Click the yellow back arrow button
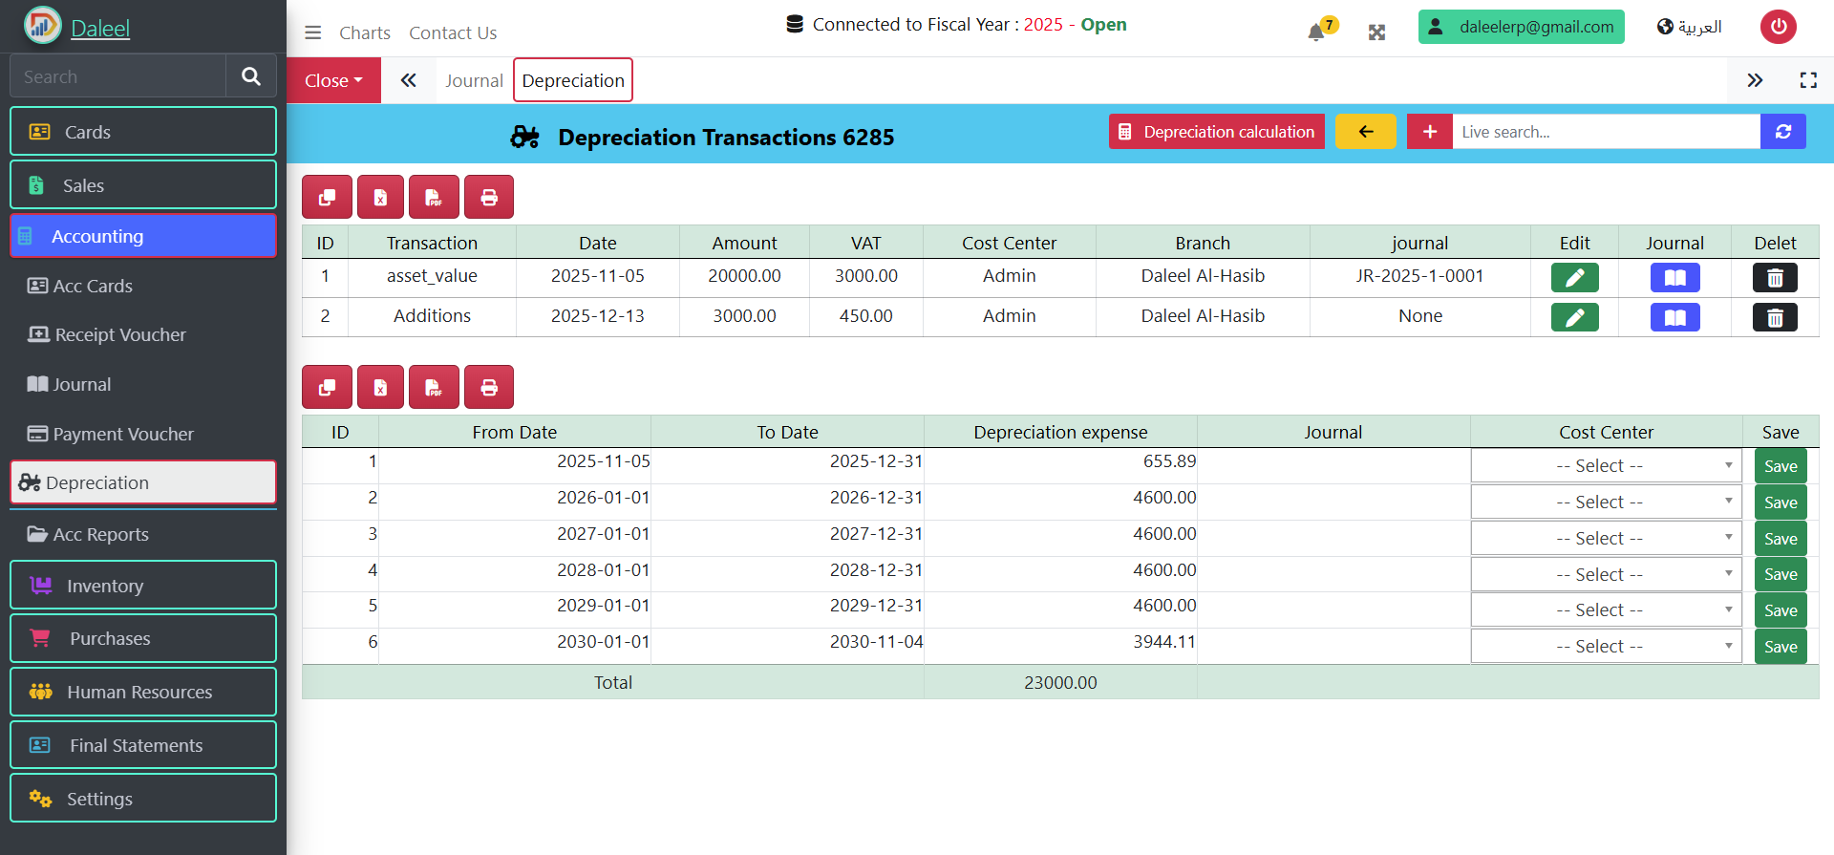 [x=1365, y=132]
